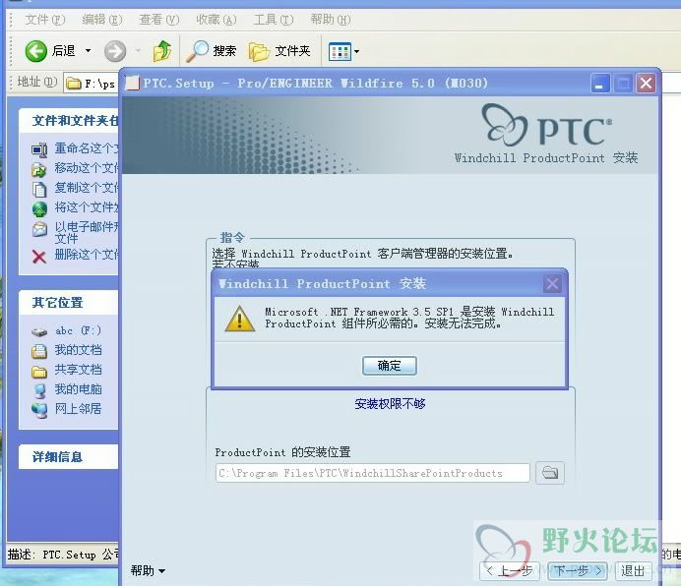681x586 pixels.
Task: Click the 上一步 button
Action: click(x=509, y=571)
